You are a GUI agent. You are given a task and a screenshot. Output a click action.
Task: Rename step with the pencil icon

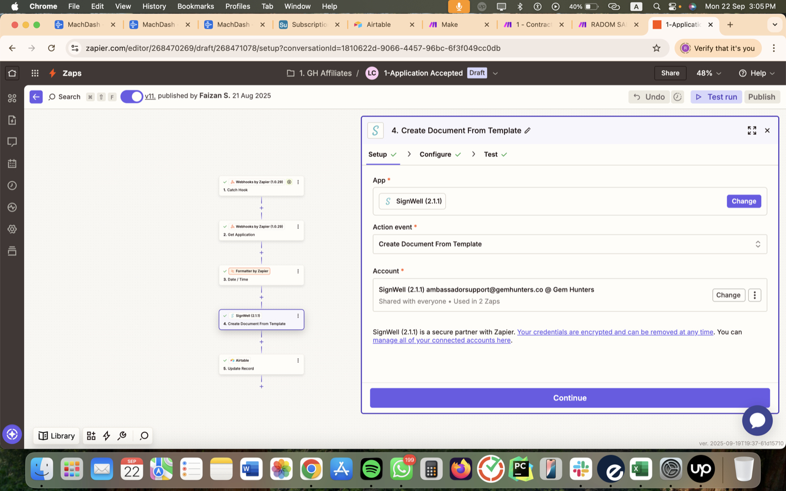click(x=528, y=130)
